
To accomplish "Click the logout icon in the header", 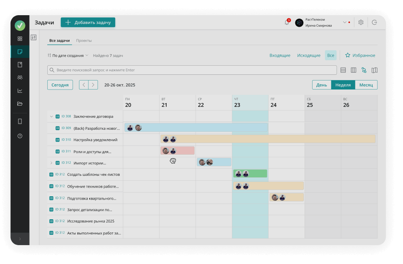I will coord(374,23).
